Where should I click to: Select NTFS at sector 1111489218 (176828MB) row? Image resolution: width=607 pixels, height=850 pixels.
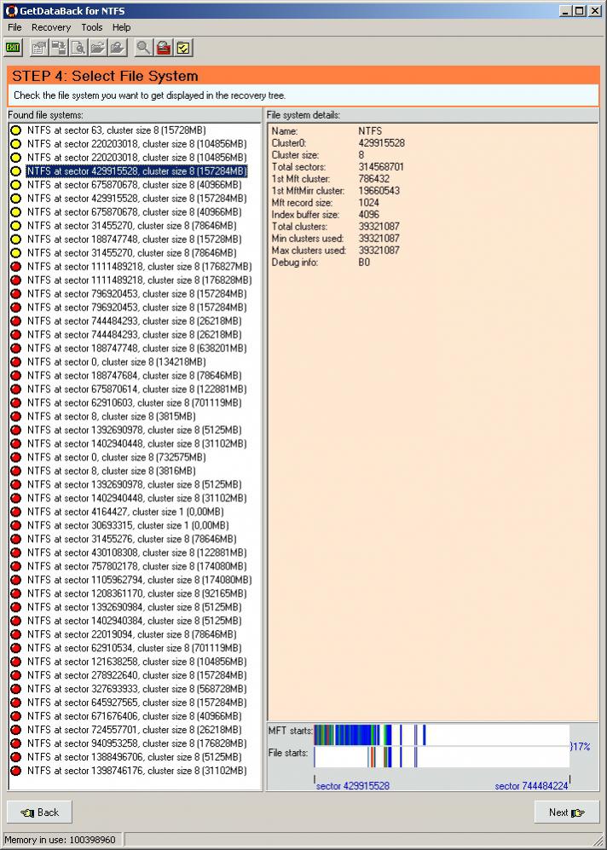[x=139, y=280]
